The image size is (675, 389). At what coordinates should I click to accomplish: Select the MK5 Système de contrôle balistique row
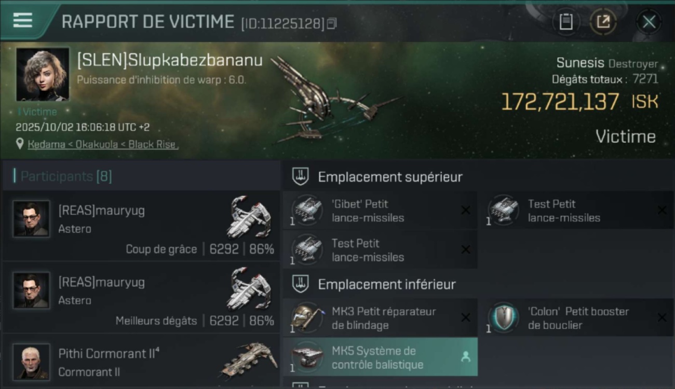point(380,357)
